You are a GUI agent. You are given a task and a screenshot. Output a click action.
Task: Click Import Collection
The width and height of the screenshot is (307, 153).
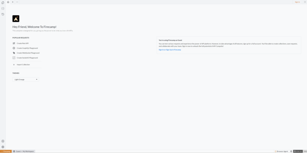click(23, 65)
